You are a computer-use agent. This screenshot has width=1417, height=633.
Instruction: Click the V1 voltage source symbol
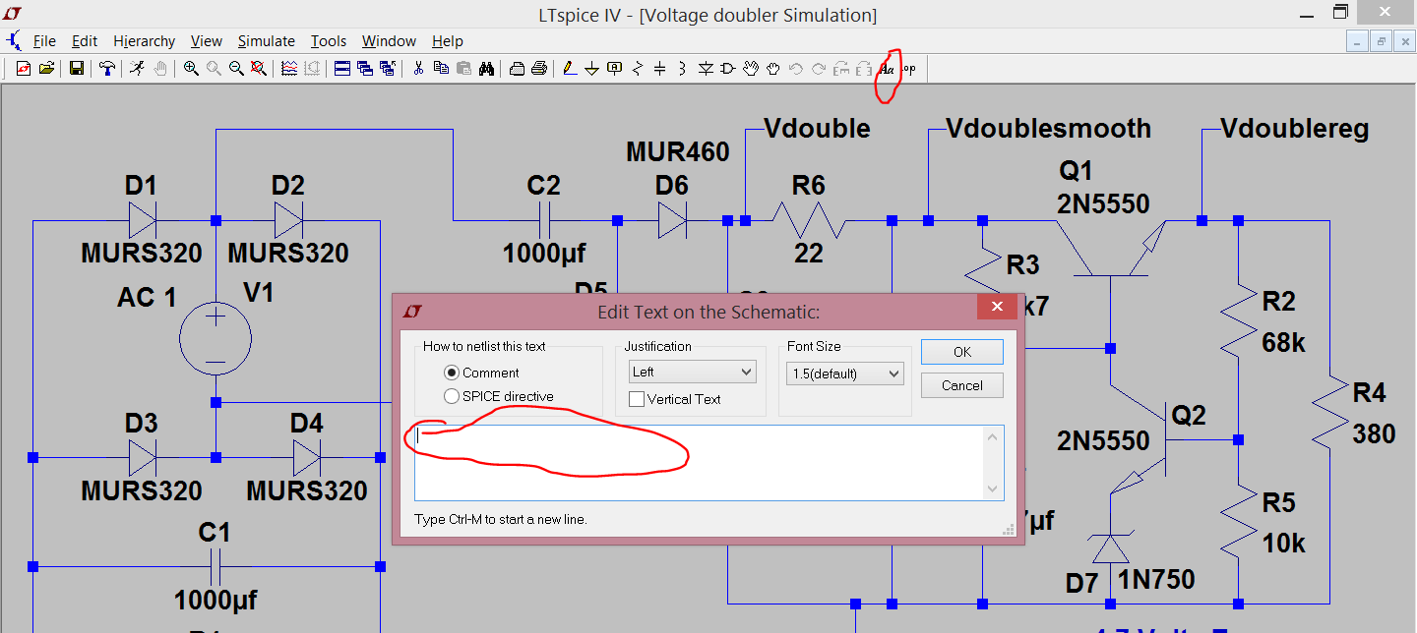[216, 339]
